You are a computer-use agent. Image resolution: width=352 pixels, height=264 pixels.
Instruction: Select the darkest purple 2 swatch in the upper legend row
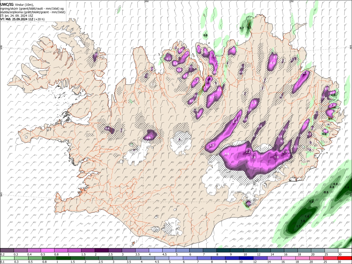101,251
